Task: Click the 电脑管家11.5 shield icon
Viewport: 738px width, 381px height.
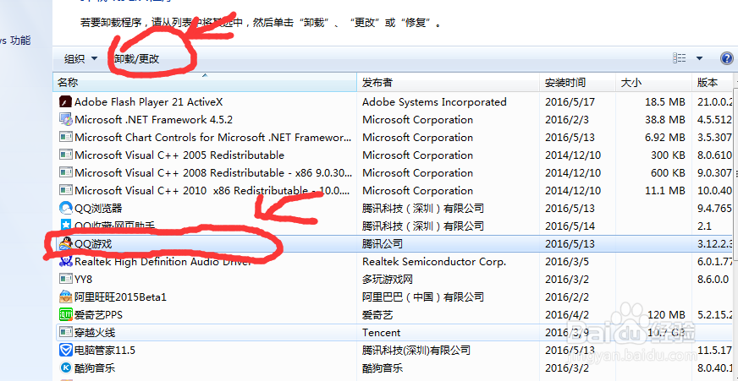Action: click(65, 350)
